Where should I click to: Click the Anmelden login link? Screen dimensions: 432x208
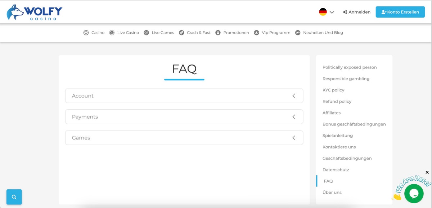pyautogui.click(x=356, y=12)
